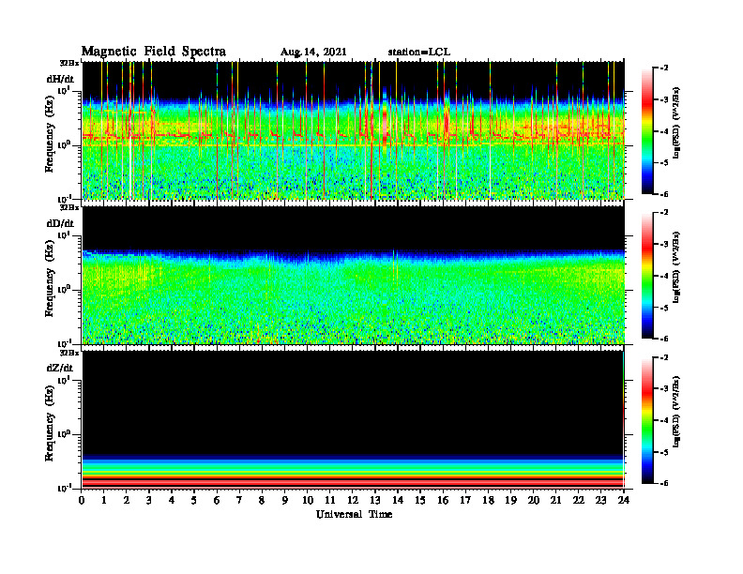Click the "18" tick on the time axis
This screenshot has height=574, width=743.
pos(489,501)
